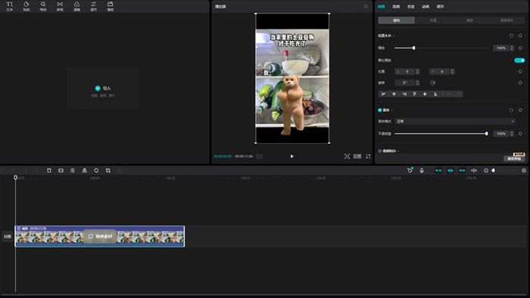Open the 贴纸 (Stickers) panel
Image resolution: width=530 pixels, height=298 pixels.
(26, 6)
